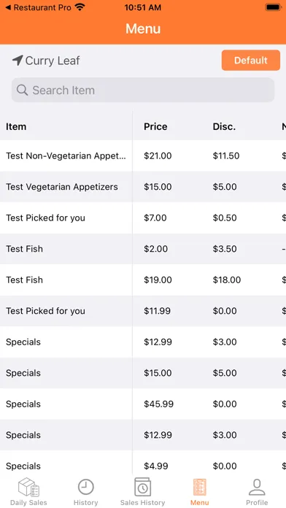
Task: Tap the back arrow to Restaurant Pro
Action: (8, 7)
